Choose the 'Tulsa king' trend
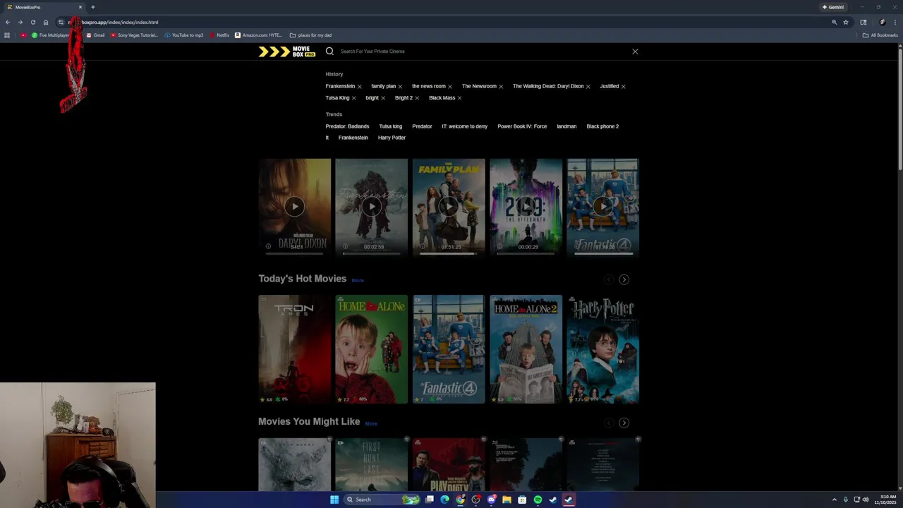Screen dimensions: 903x508 pyautogui.click(x=390, y=126)
